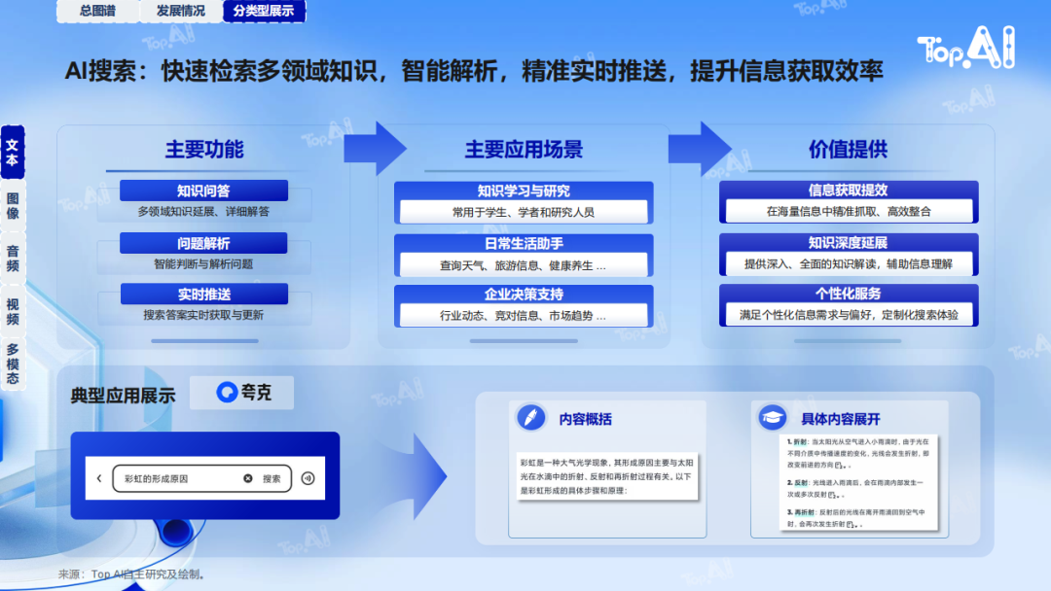Select the 知识学习与研究 card
The width and height of the screenshot is (1051, 591).
pyautogui.click(x=524, y=202)
